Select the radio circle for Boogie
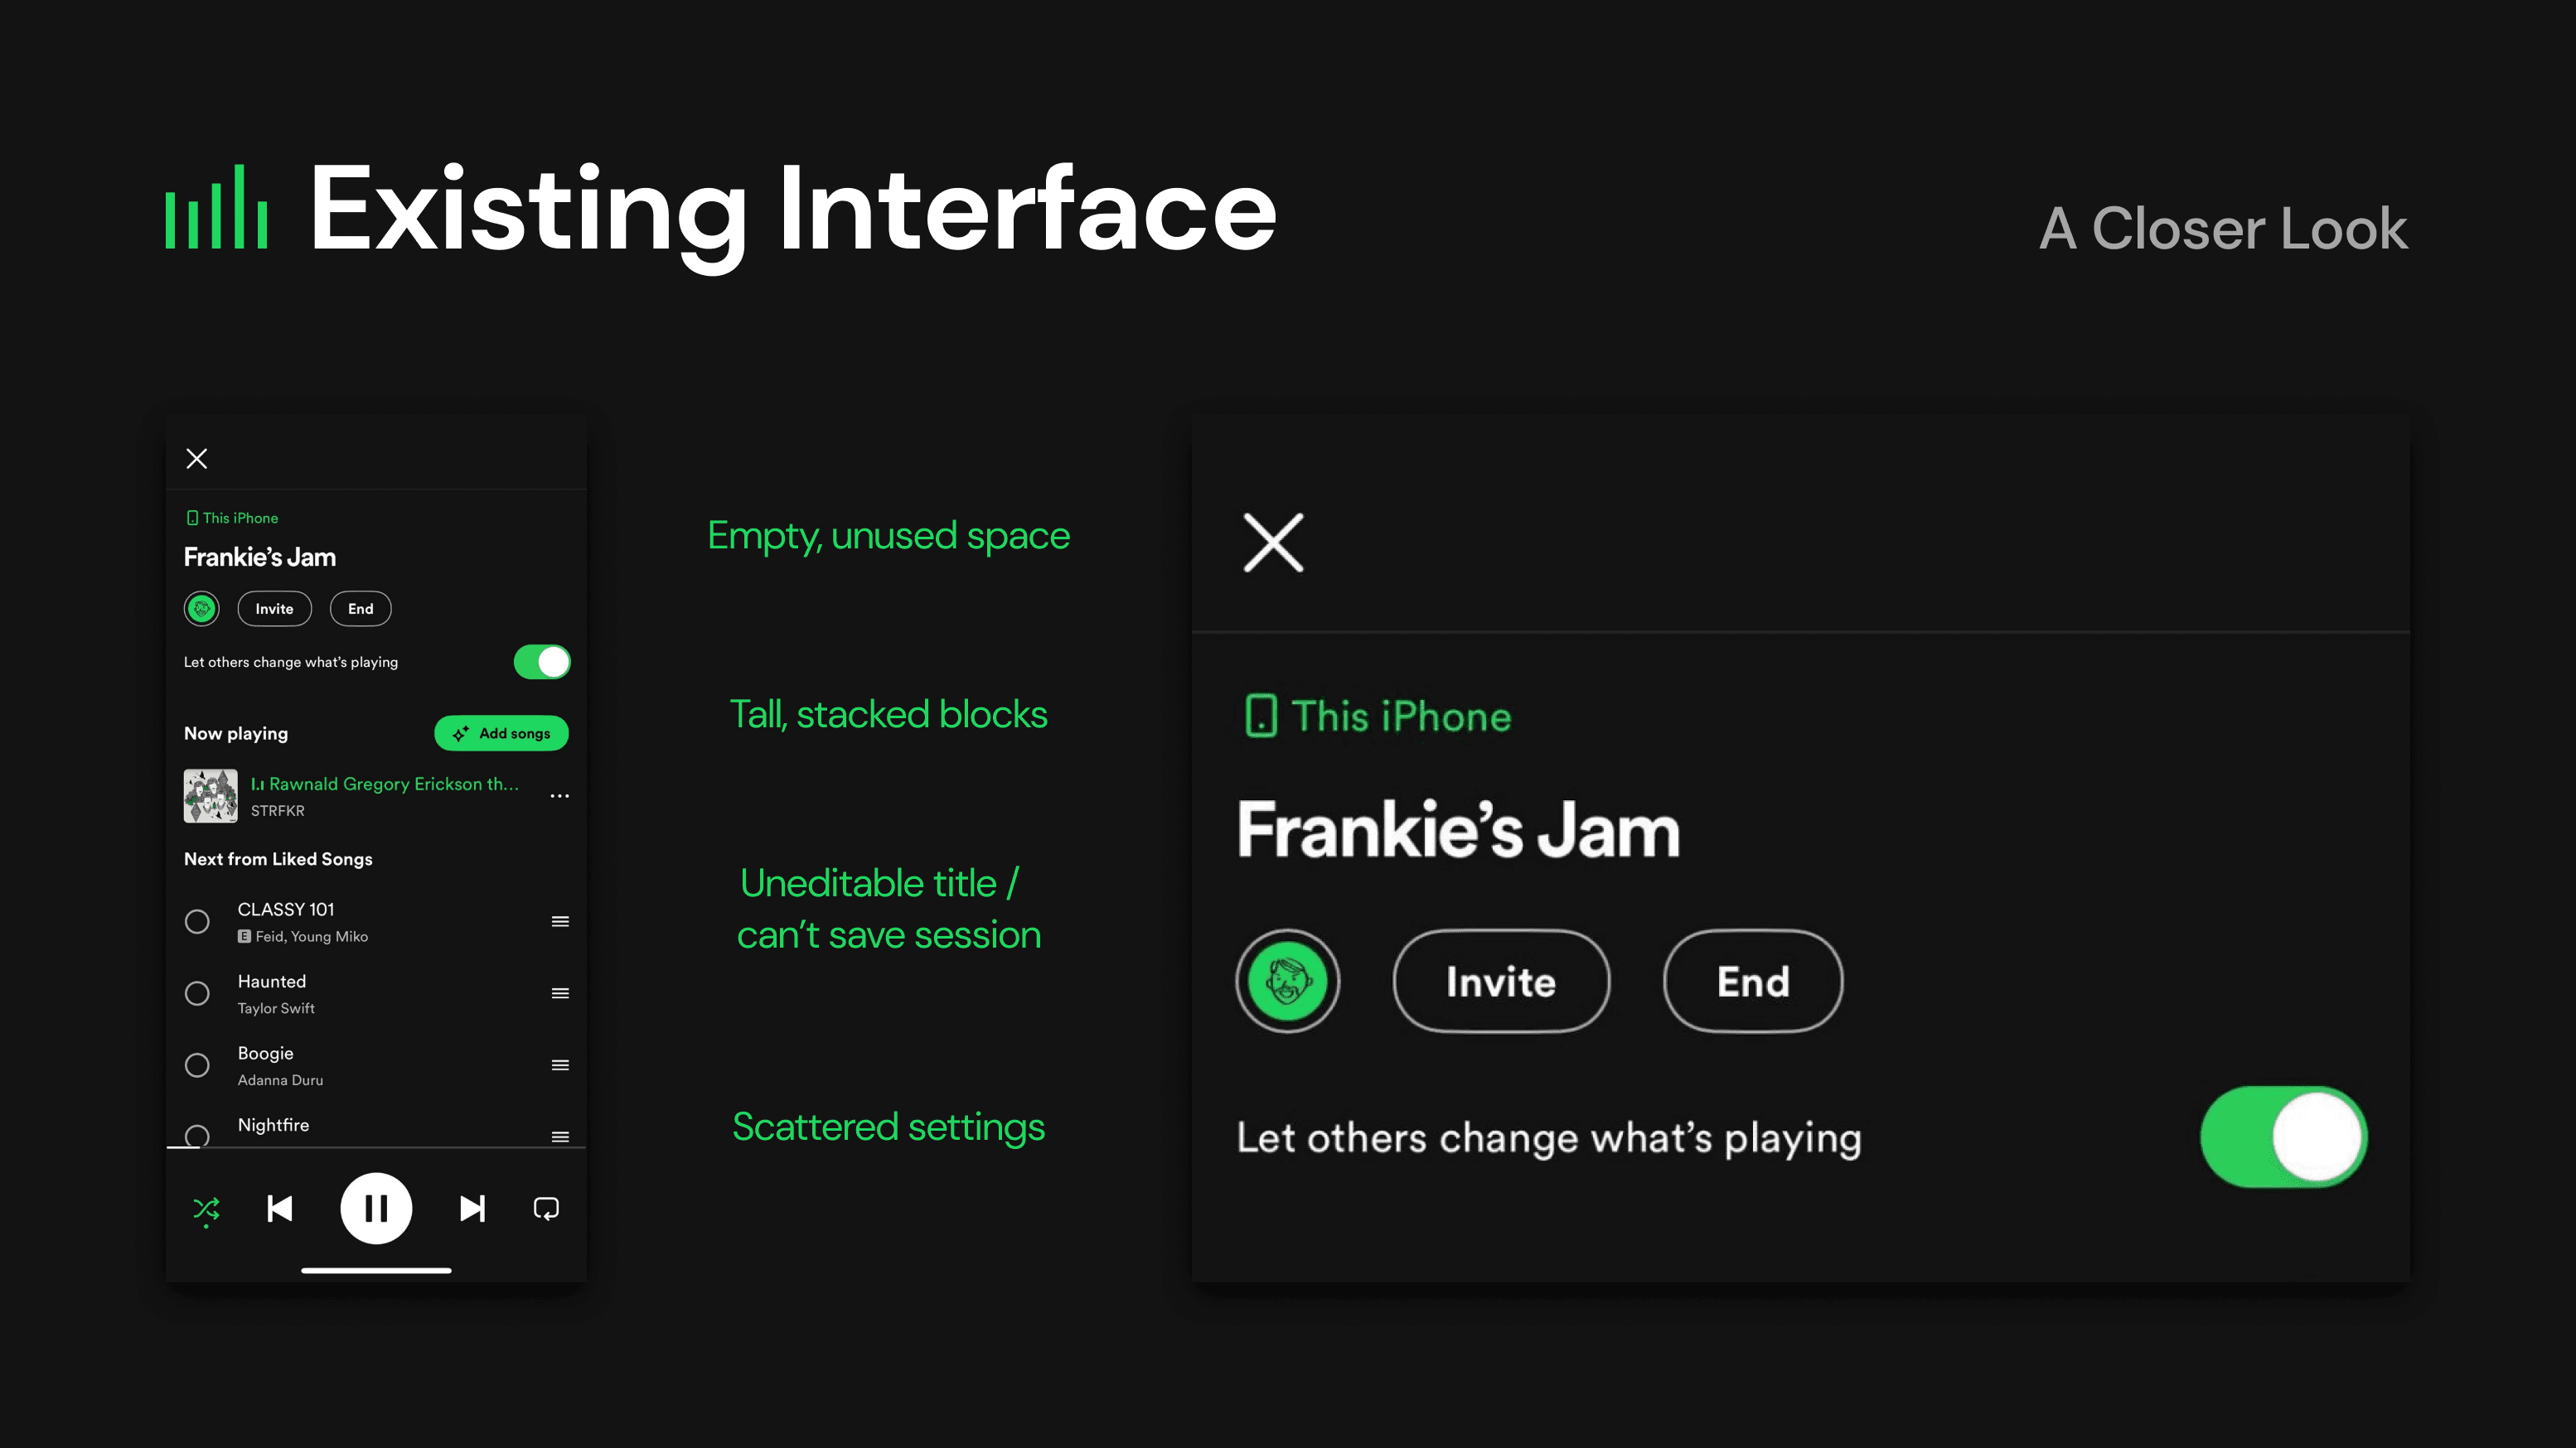Image resolution: width=2576 pixels, height=1448 pixels. click(197, 1065)
